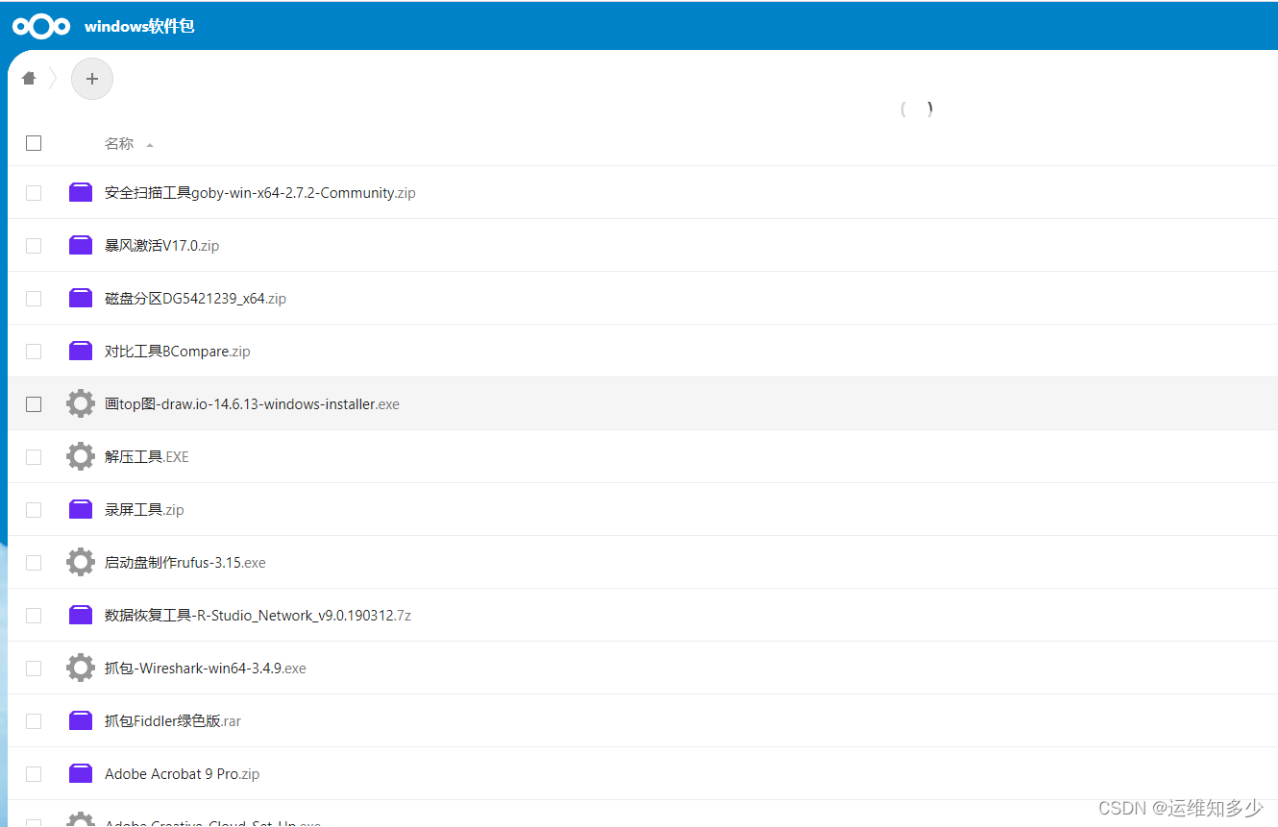Open file 数据恢复工具-R-Studio_Network_v9.0.190312.7z
The image size is (1278, 827).
(258, 615)
